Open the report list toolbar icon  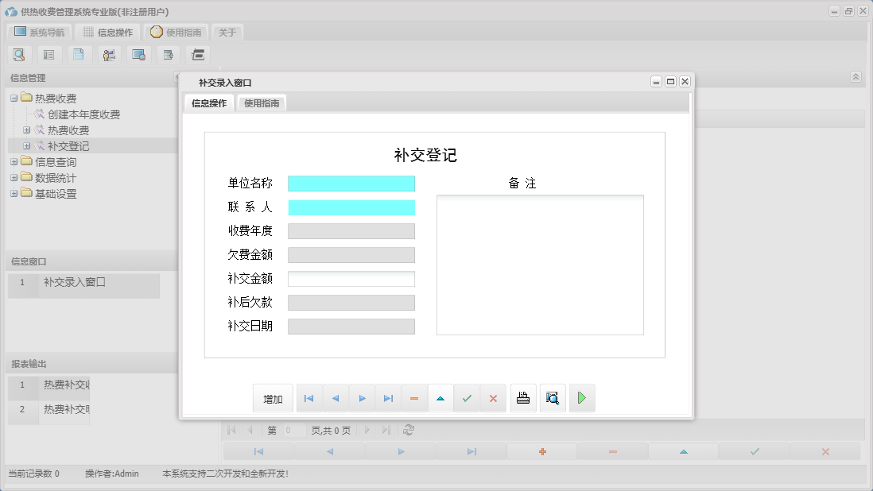click(48, 54)
